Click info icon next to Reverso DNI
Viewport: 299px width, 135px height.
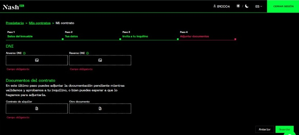pos(87,53)
